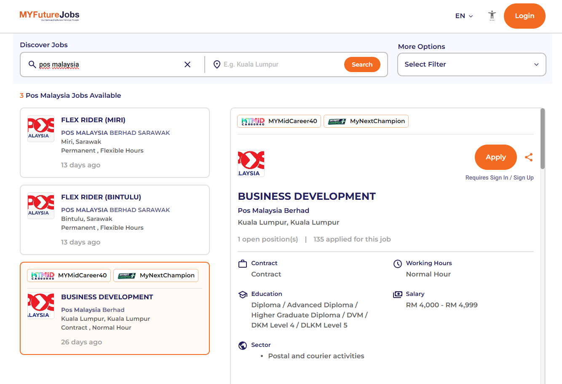Image resolution: width=562 pixels, height=384 pixels.
Task: Open the Flex Rider (Miri) job card
Action: point(115,142)
